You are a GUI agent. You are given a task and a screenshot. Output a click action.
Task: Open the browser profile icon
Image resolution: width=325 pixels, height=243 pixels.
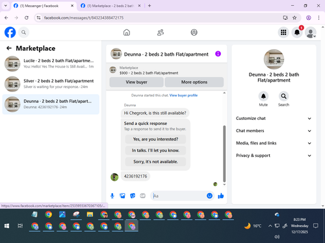click(x=309, y=17)
